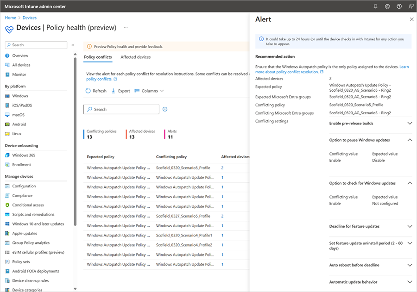Expand Enable pre-release builds setting
Screen dimensions: 417x292
click(410, 123)
